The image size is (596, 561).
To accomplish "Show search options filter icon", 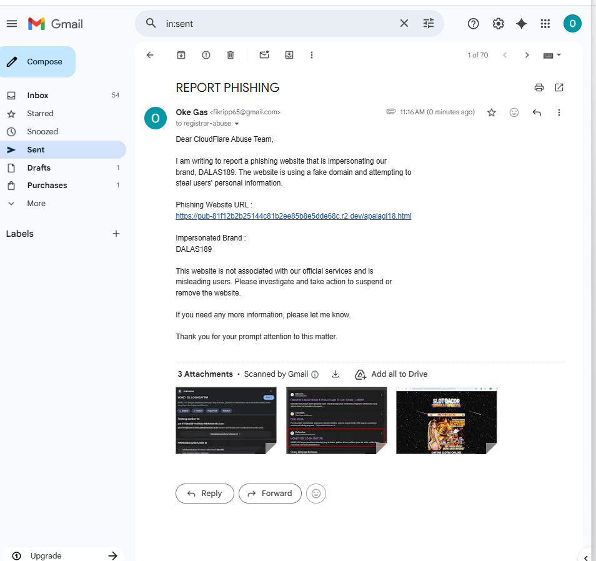I will (429, 24).
